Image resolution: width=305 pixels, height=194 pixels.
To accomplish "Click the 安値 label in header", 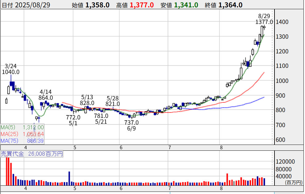I will pyautogui.click(x=166, y=5).
